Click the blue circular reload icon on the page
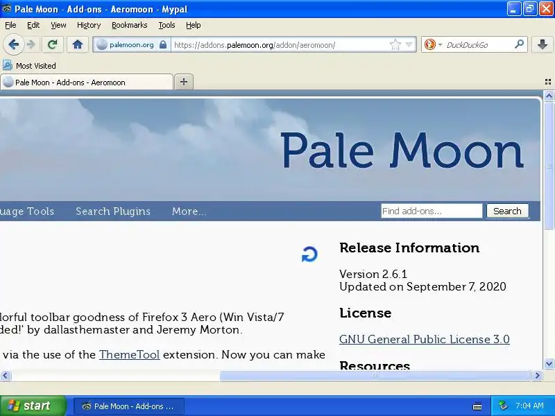The height and width of the screenshot is (416, 555). click(x=309, y=254)
